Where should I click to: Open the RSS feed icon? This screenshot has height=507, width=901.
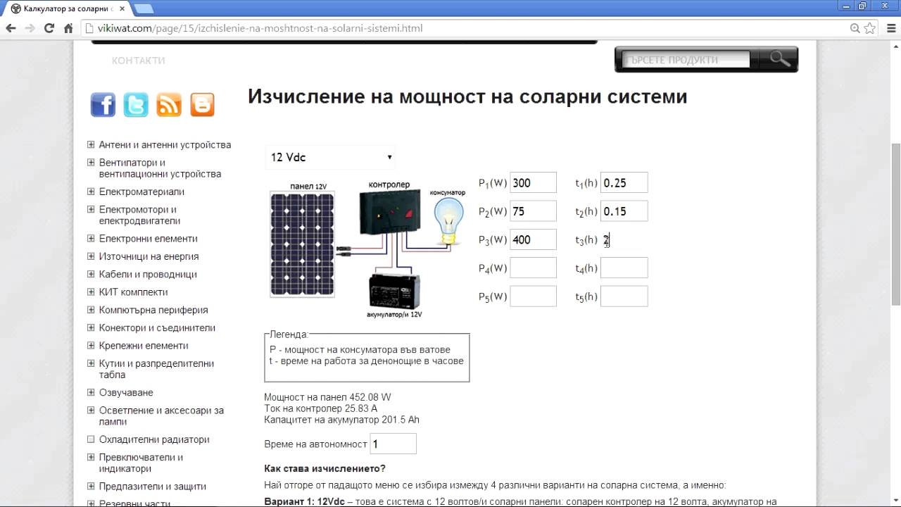(x=169, y=105)
